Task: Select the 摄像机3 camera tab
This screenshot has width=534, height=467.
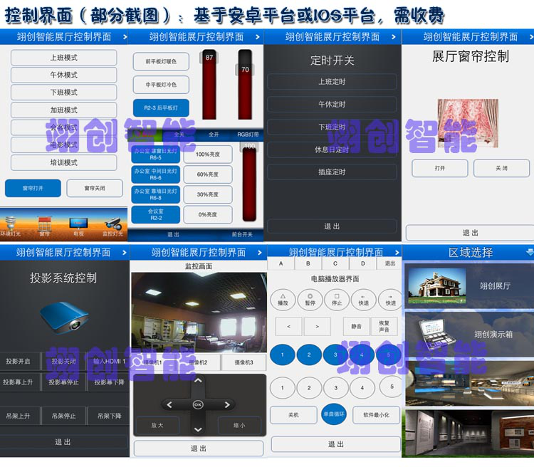Action: [244, 362]
